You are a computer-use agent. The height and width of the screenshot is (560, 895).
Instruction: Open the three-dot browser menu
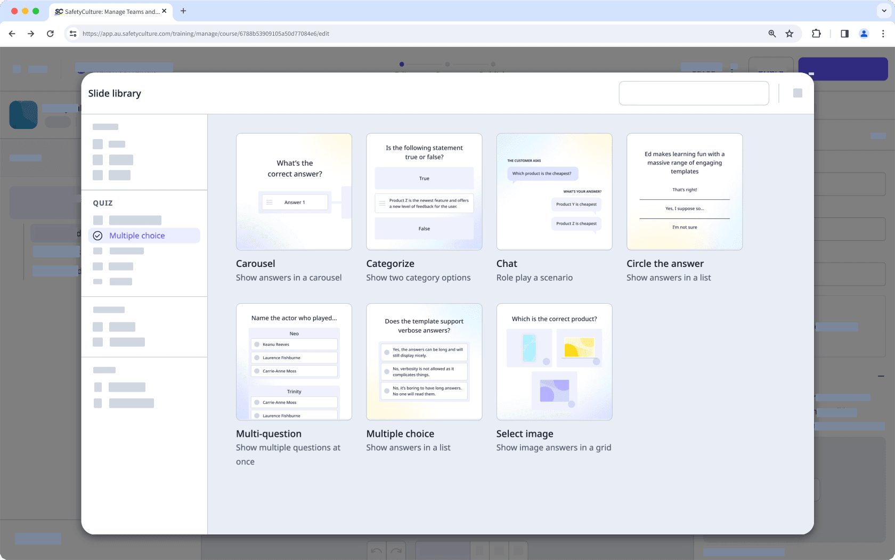click(x=883, y=33)
